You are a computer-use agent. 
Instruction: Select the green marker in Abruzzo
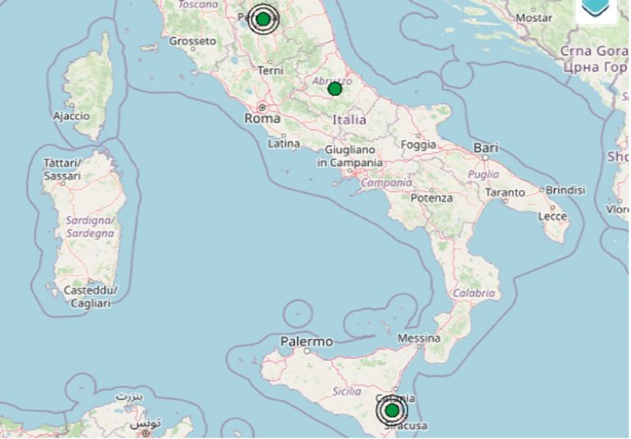tap(334, 89)
